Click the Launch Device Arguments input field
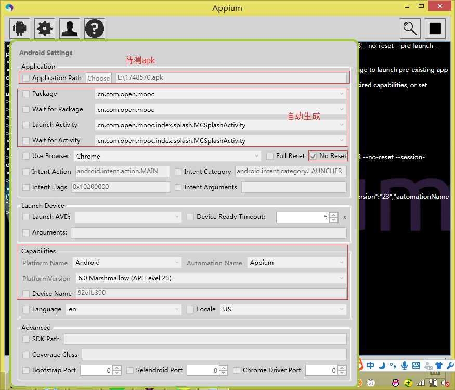This screenshot has width=455, height=390. point(209,233)
